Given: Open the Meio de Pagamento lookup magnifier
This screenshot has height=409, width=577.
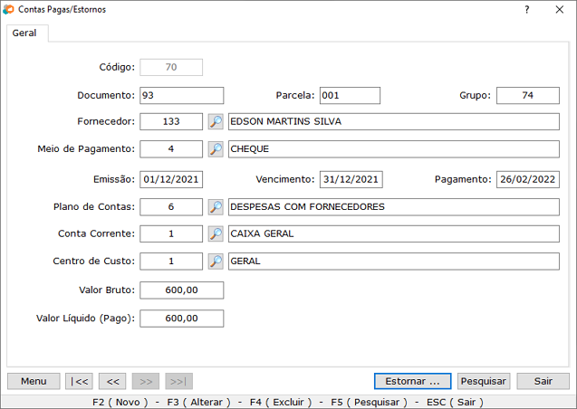Looking at the screenshot, I should click(x=216, y=149).
